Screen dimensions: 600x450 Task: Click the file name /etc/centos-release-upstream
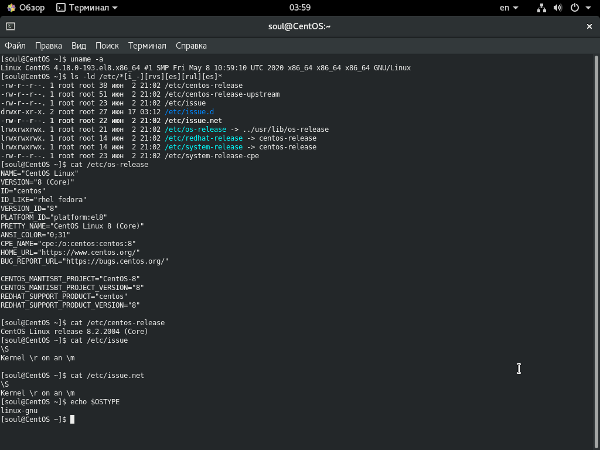pos(222,94)
